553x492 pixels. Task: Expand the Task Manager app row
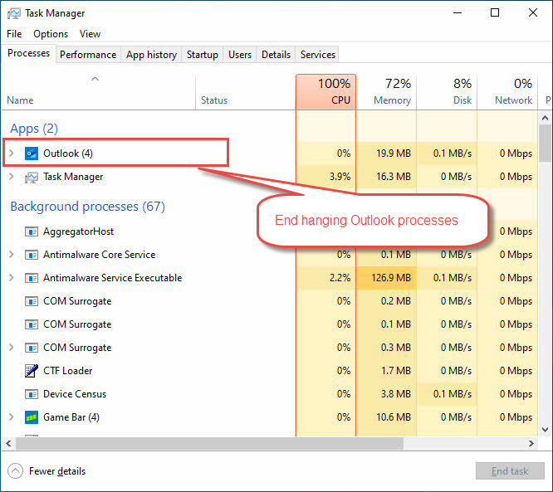(x=12, y=177)
